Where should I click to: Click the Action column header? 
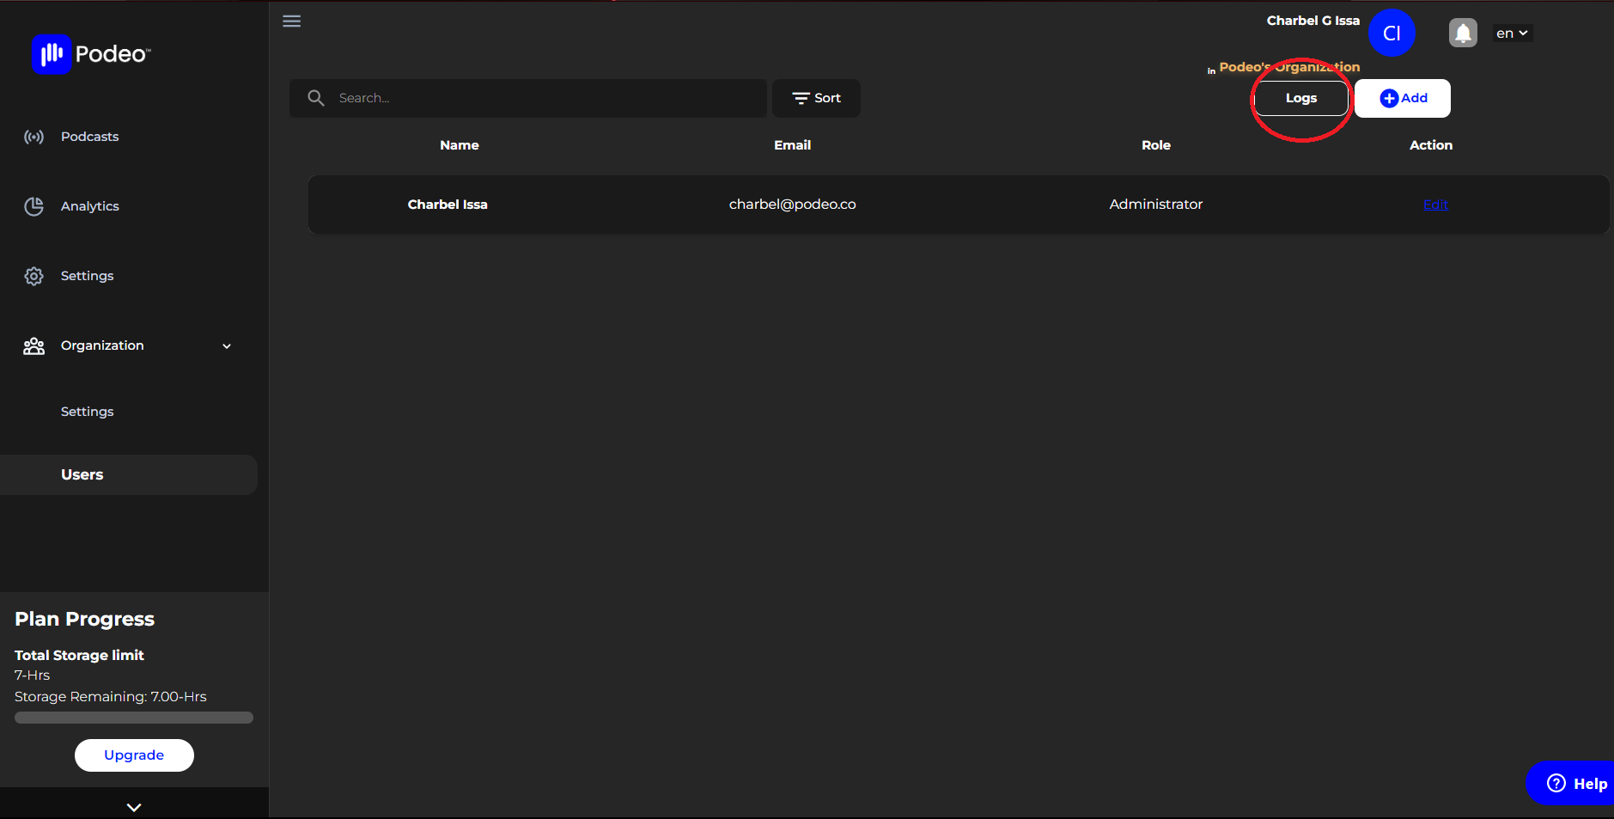(x=1431, y=145)
